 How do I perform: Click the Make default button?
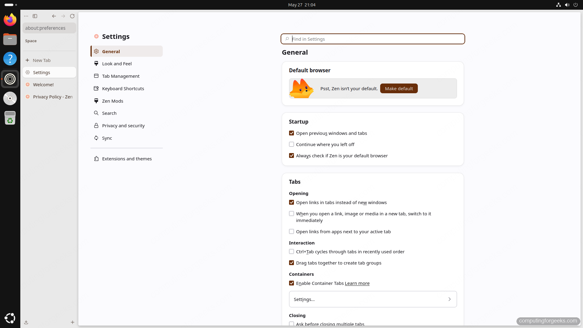coord(399,88)
